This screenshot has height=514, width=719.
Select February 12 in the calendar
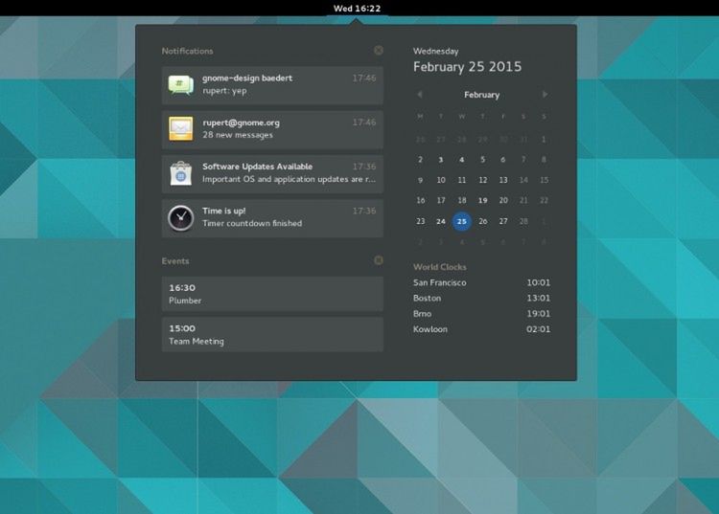click(x=482, y=180)
